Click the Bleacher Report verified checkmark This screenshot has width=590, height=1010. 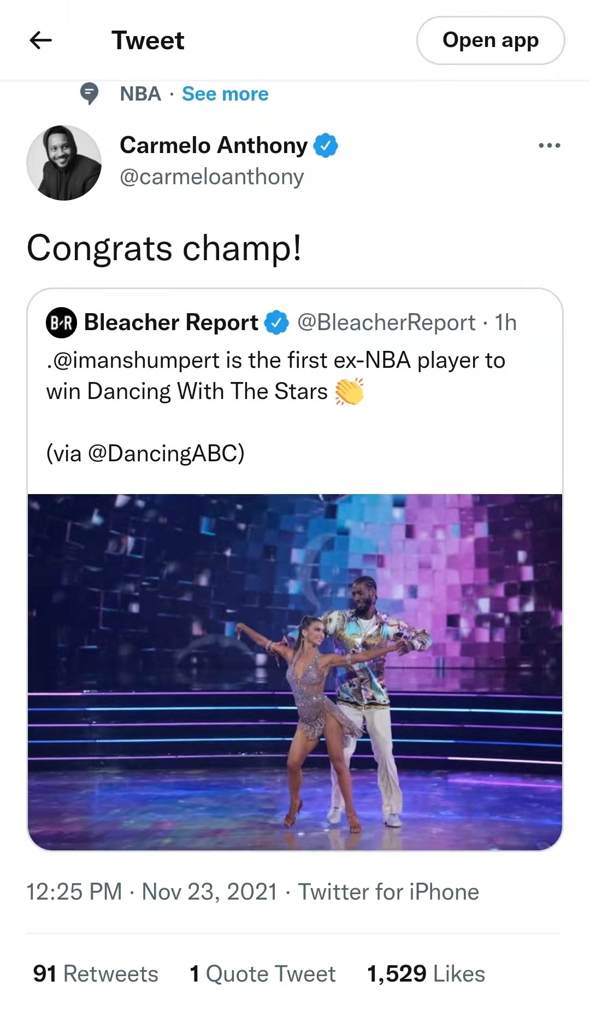tap(276, 322)
